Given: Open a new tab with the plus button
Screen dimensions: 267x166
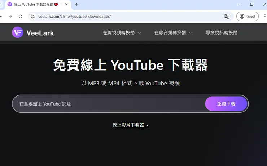Looking at the screenshot, I should click(x=76, y=4).
